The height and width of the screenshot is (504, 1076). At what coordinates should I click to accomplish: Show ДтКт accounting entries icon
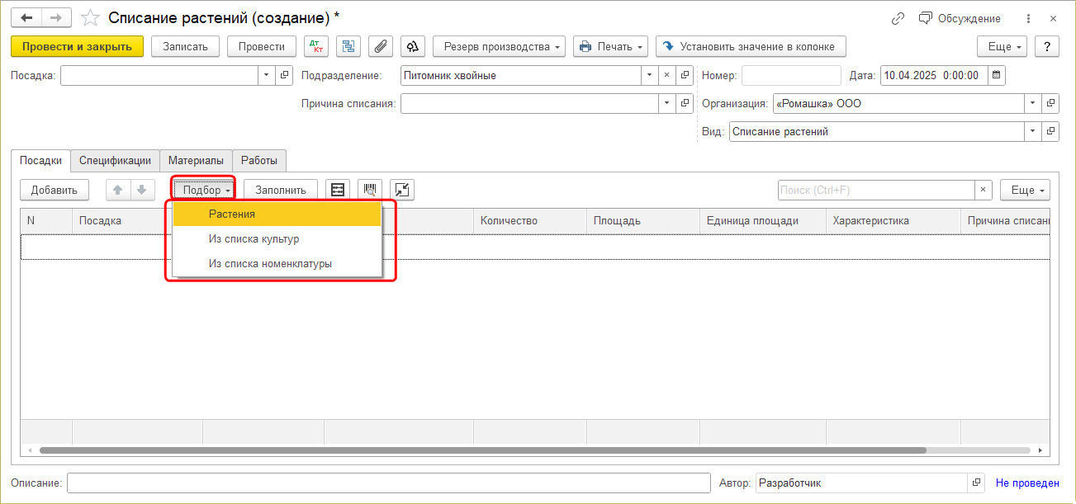click(316, 47)
